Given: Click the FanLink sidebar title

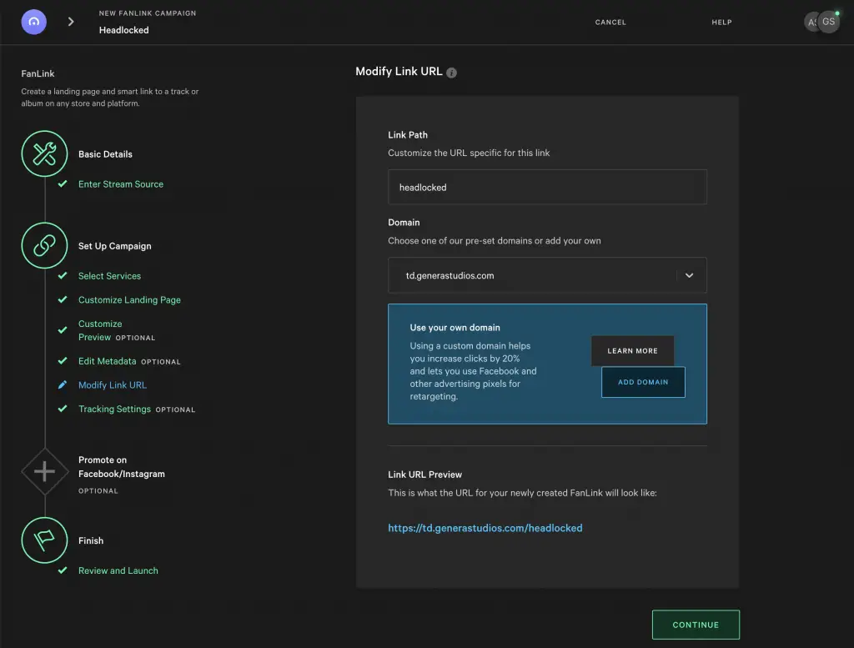Looking at the screenshot, I should click(x=38, y=73).
